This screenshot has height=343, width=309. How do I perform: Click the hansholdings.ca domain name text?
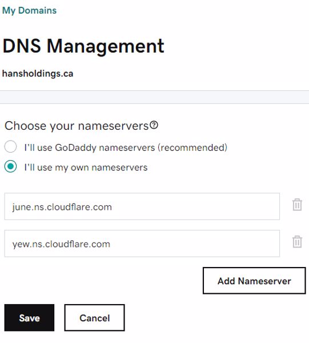point(38,74)
